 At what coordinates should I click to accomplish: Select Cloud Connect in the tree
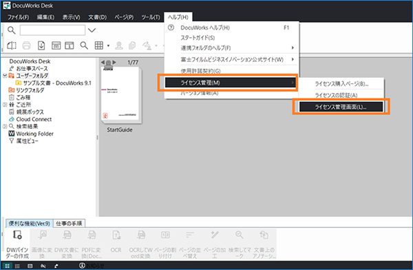(34, 119)
